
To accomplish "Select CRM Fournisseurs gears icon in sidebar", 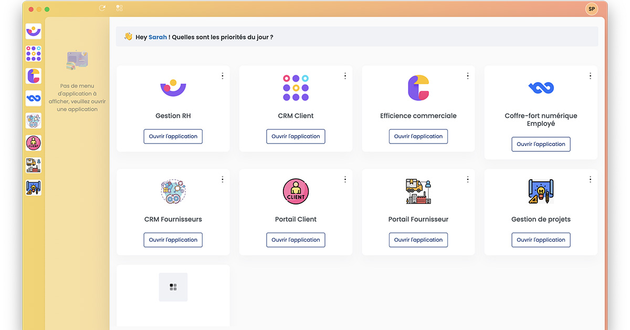I will coord(34,121).
